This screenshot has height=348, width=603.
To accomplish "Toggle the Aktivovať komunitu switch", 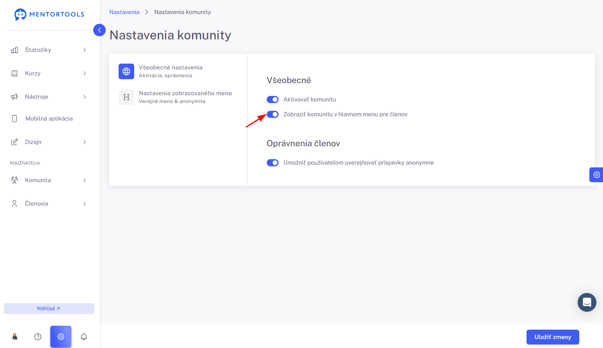I will [x=273, y=99].
